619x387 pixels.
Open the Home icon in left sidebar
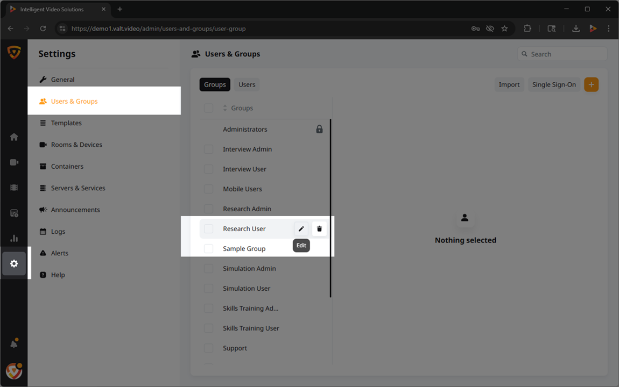click(x=14, y=137)
